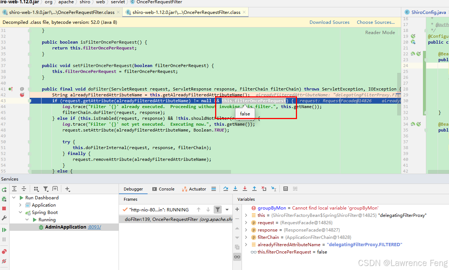Select previous frame up arrow
The width and height of the screenshot is (449, 270).
click(199, 210)
